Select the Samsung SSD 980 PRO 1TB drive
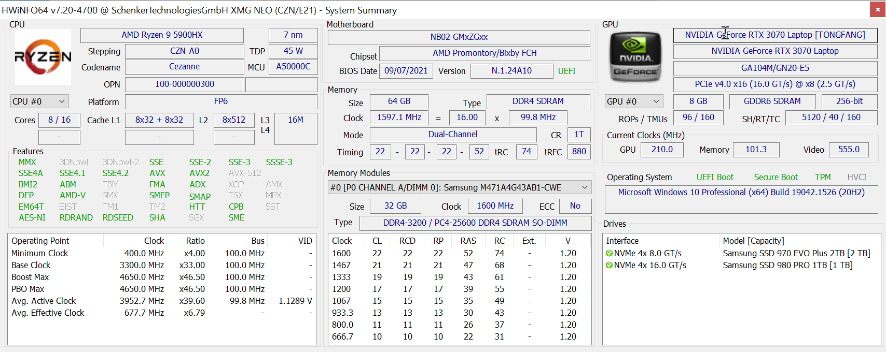886x352 pixels. click(787, 265)
